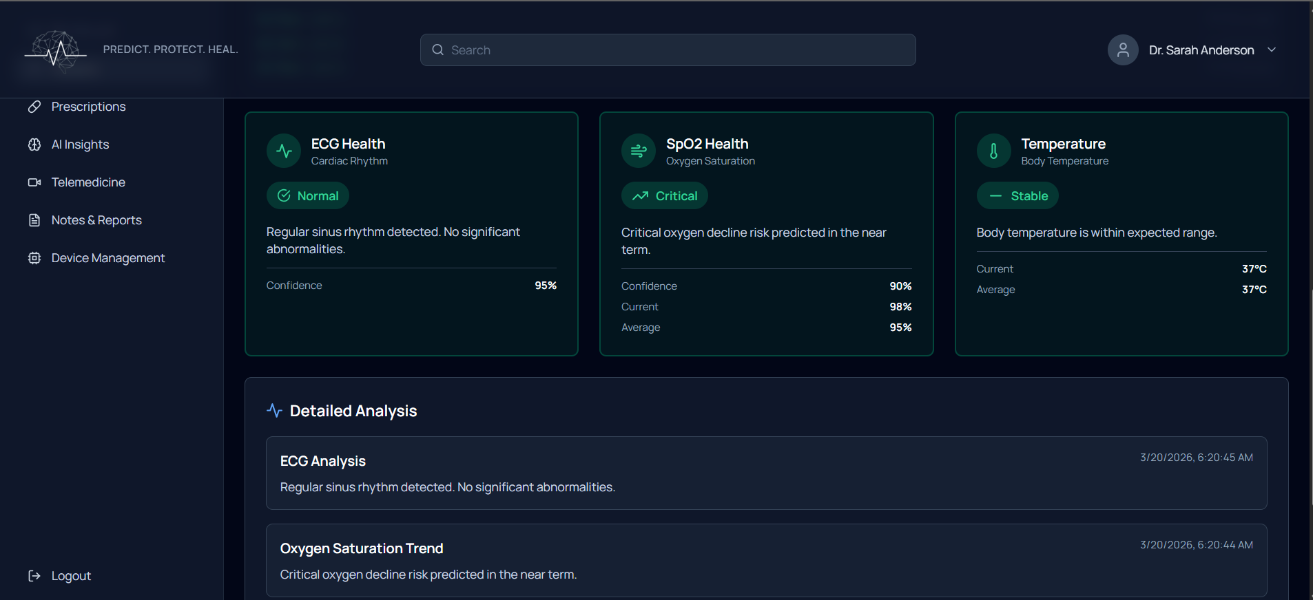Click SpO2 average value 95%

(x=900, y=328)
